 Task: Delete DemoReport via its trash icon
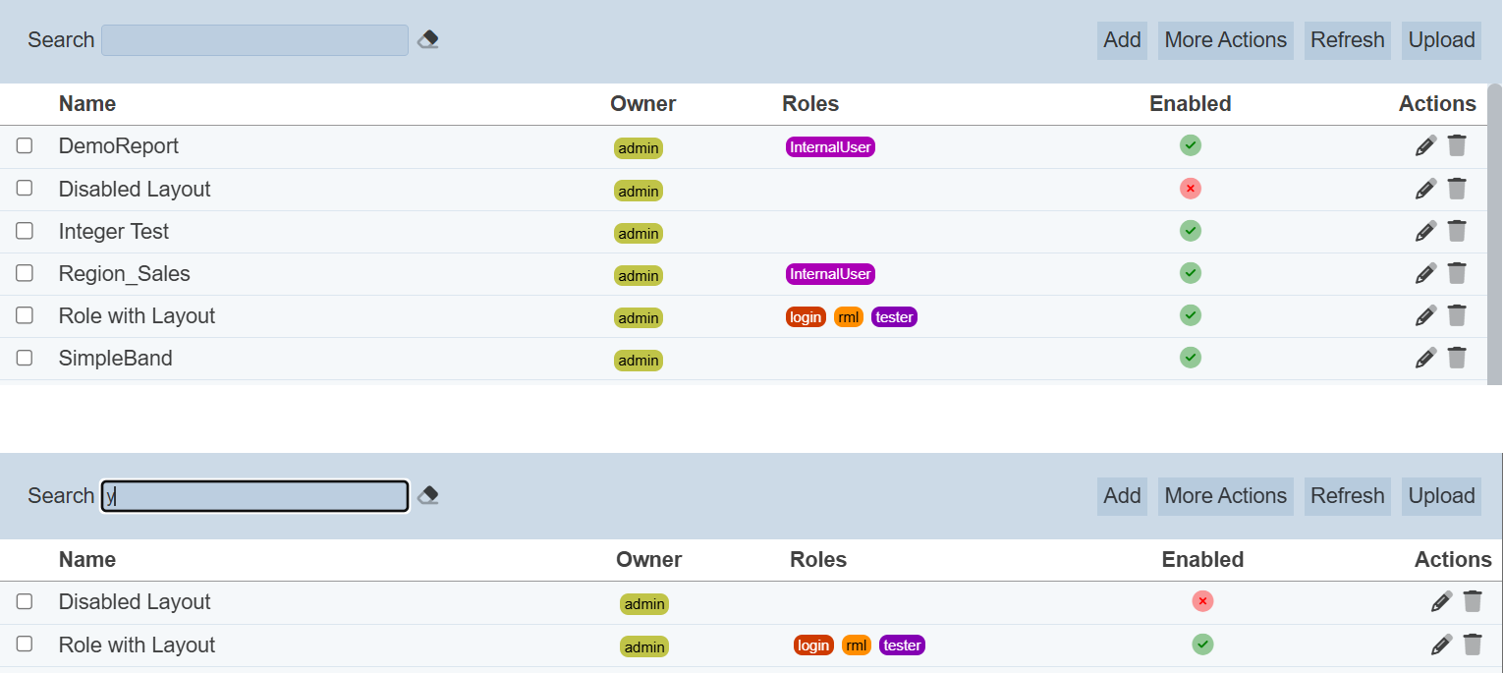coord(1457,145)
